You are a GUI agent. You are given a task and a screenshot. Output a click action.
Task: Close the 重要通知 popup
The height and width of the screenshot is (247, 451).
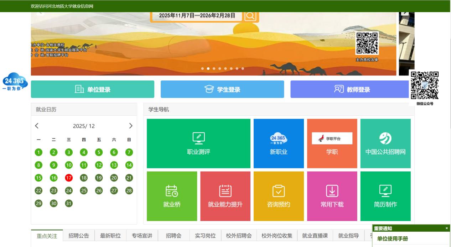447,228
